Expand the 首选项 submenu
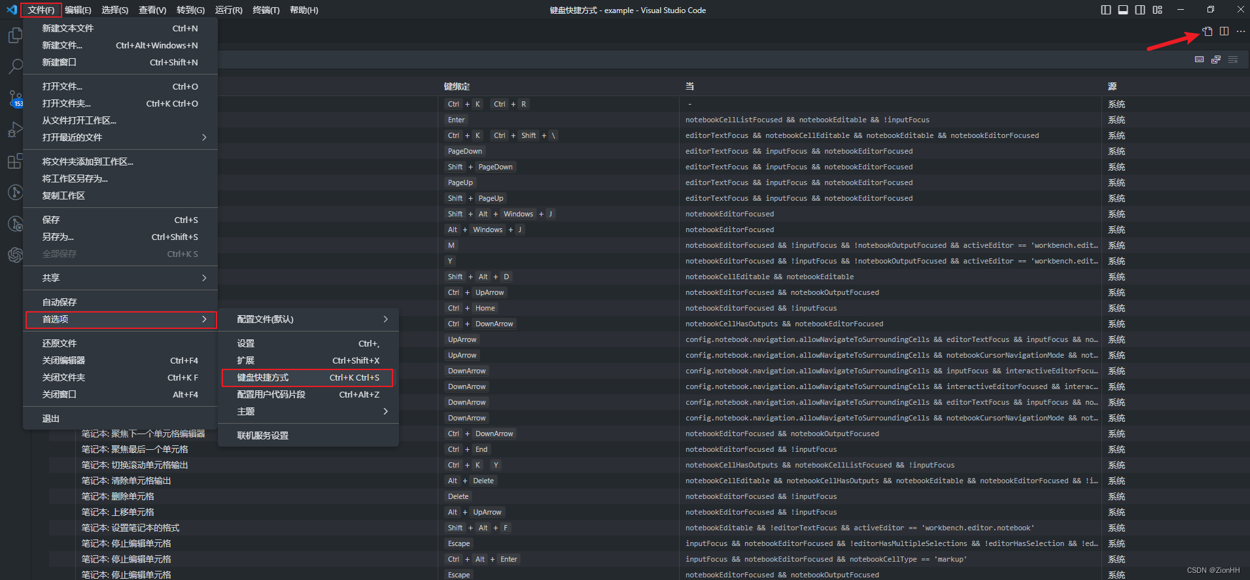The height and width of the screenshot is (580, 1250). click(120, 319)
